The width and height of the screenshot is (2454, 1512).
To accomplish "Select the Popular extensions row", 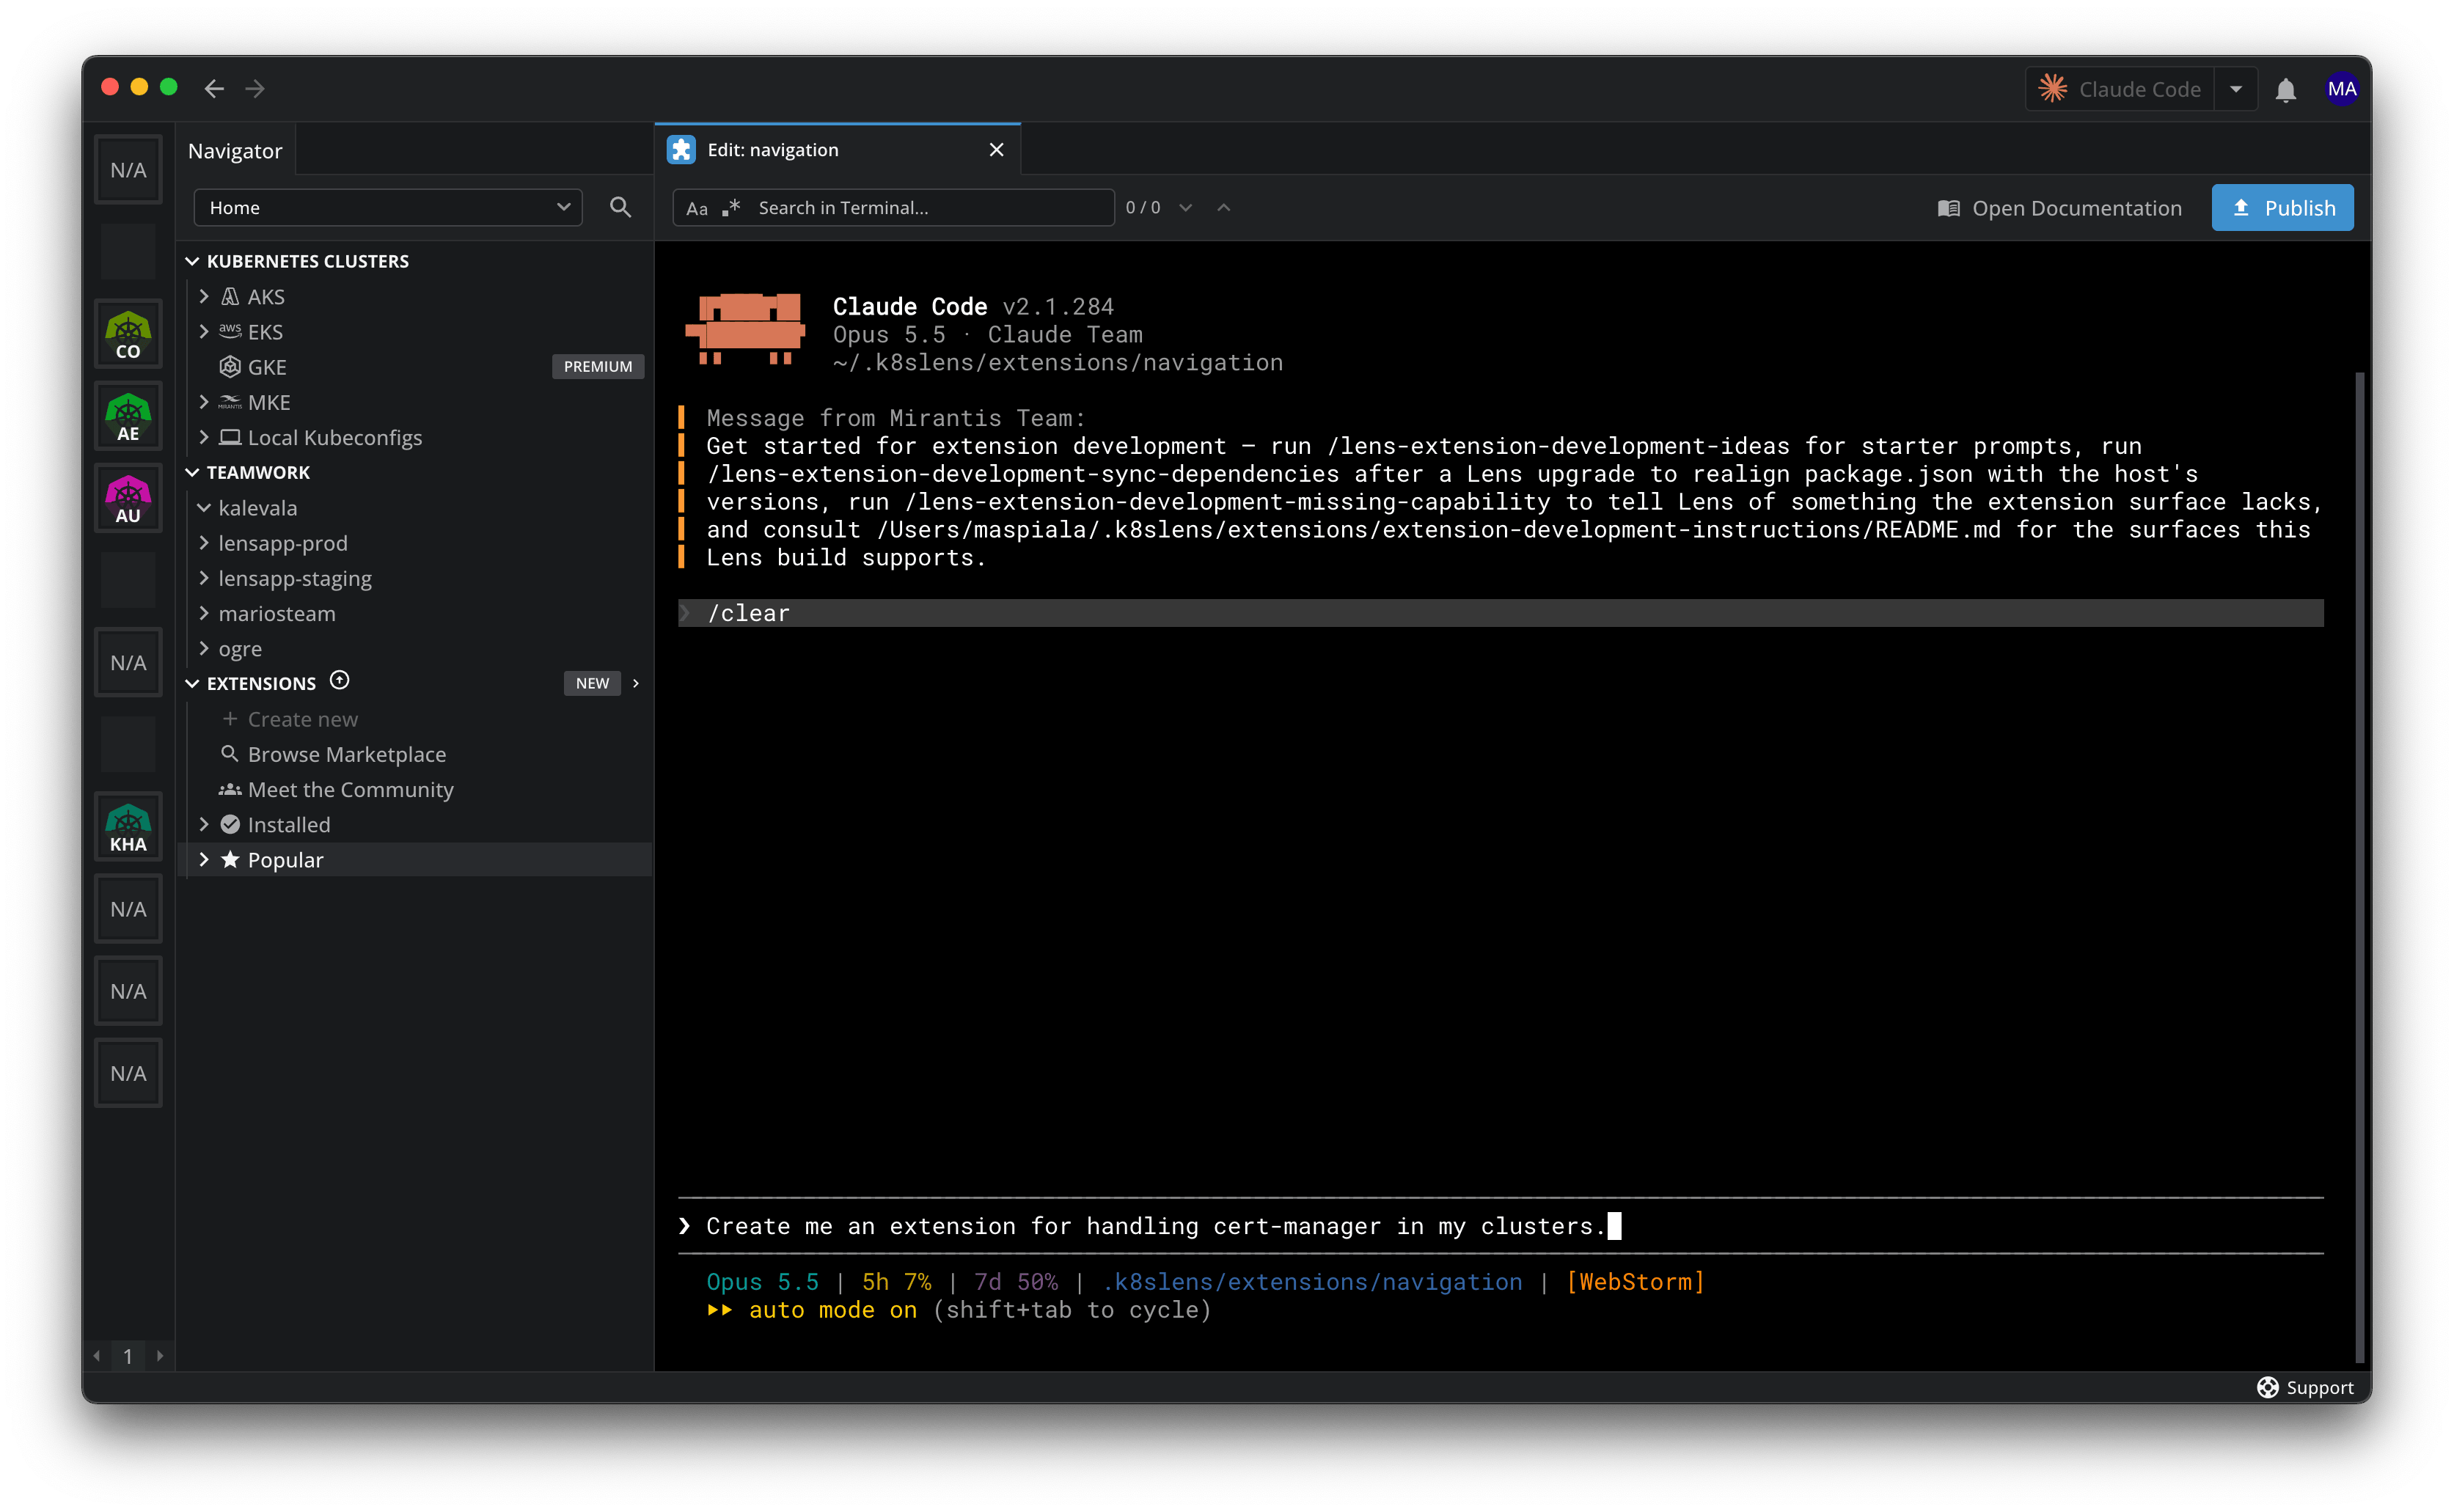I will (415, 860).
